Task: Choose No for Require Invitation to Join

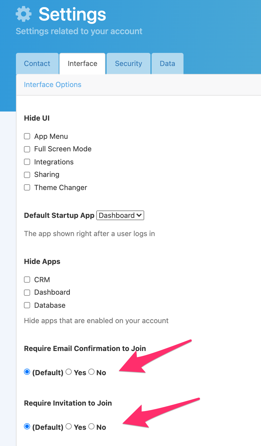Action: pos(91,426)
